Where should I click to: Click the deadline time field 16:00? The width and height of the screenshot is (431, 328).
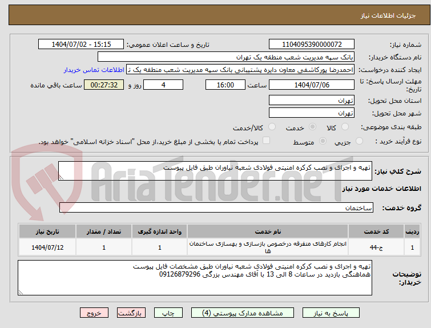(225, 85)
